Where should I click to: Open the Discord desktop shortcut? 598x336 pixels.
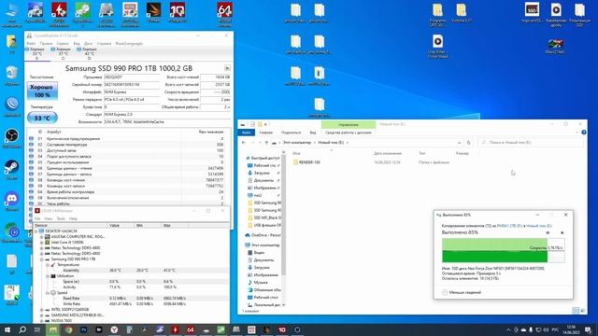tap(12, 201)
